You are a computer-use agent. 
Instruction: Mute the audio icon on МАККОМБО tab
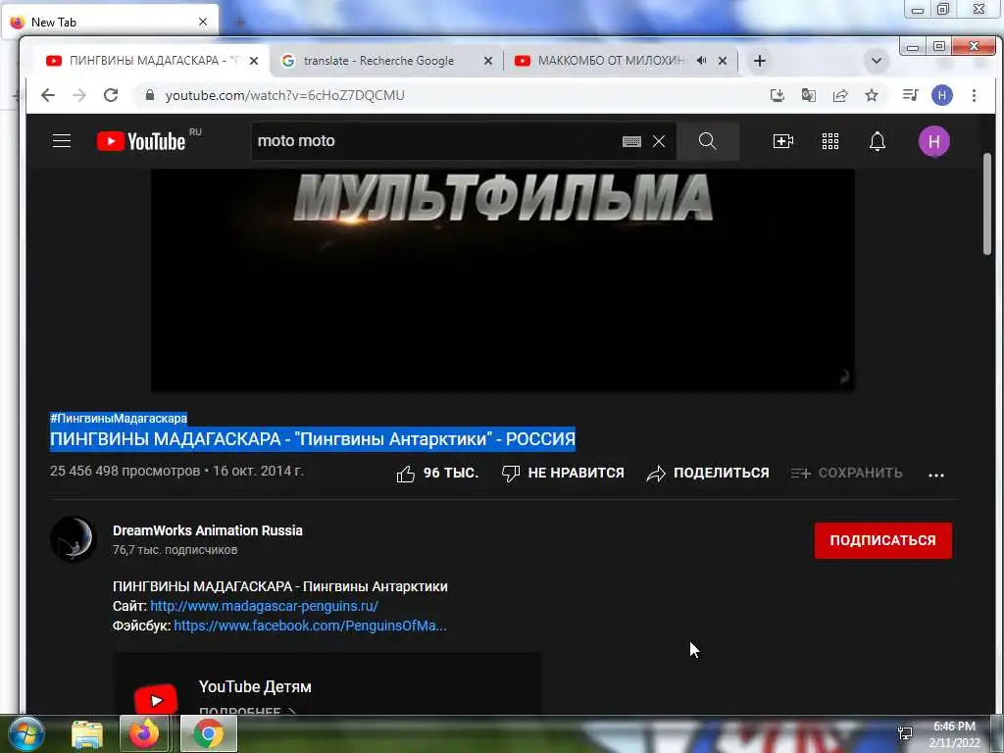(x=702, y=60)
